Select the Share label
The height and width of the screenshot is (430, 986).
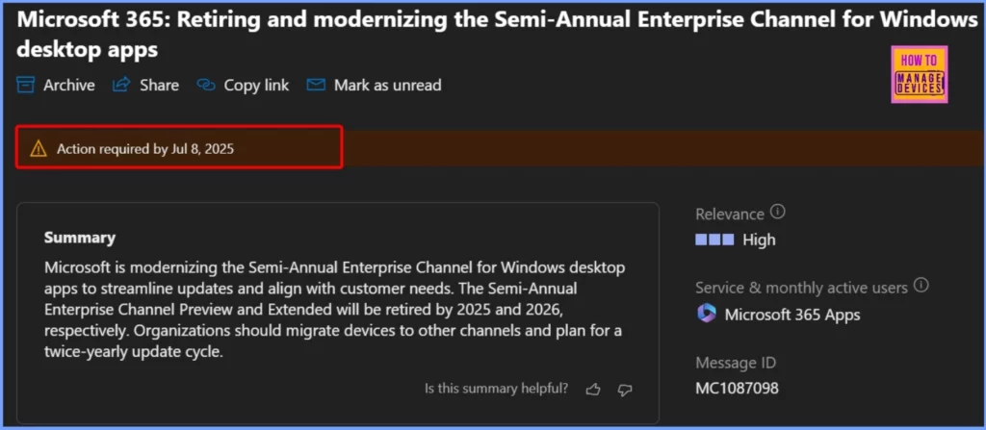pos(159,85)
